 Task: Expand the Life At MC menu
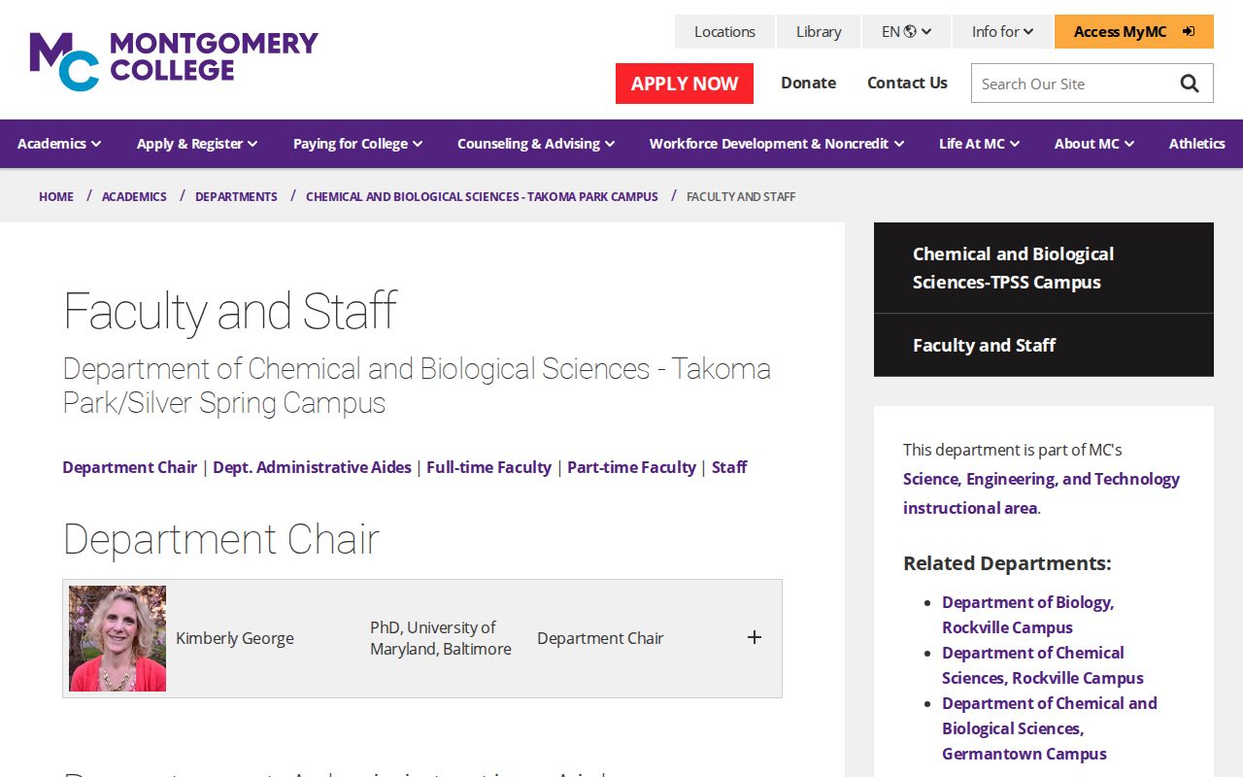pyautogui.click(x=979, y=144)
